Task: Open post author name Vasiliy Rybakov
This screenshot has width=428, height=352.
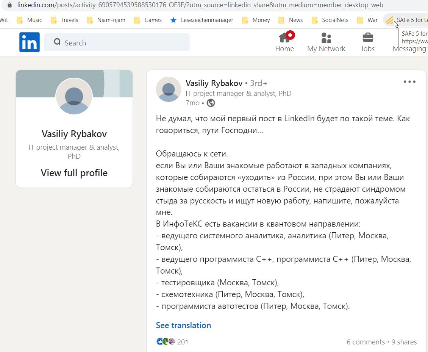Action: pyautogui.click(x=214, y=83)
